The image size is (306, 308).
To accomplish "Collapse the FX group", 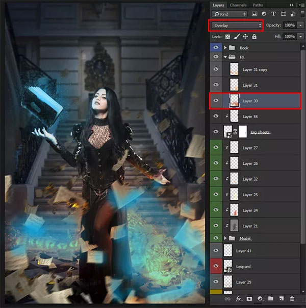I will point(225,57).
